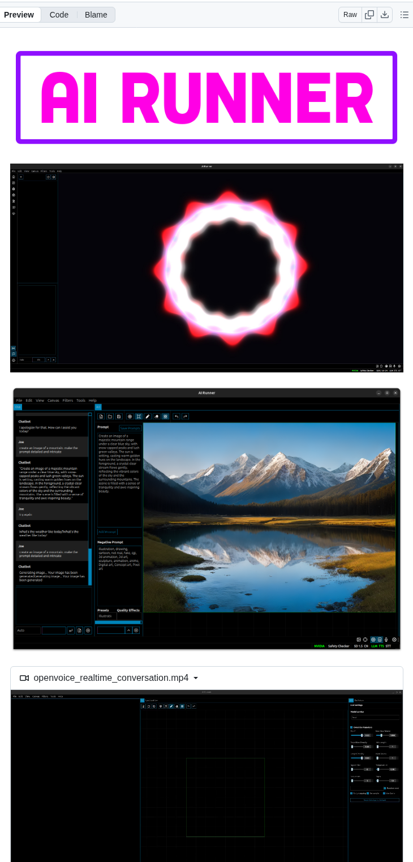Click the eraser tool in mountain screenshot toolbar
413x862 pixels.
[x=157, y=417]
